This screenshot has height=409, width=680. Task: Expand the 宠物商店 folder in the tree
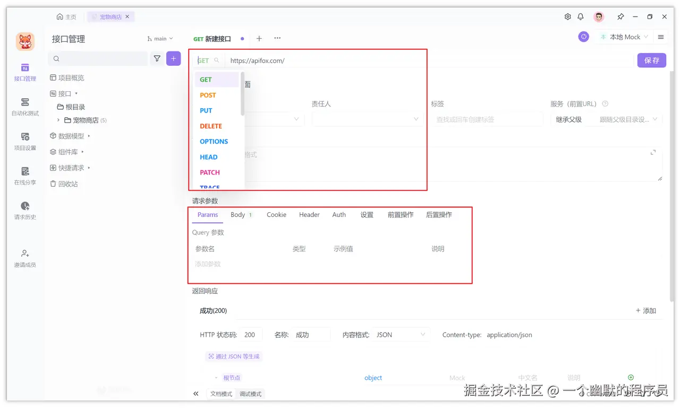pyautogui.click(x=58, y=120)
